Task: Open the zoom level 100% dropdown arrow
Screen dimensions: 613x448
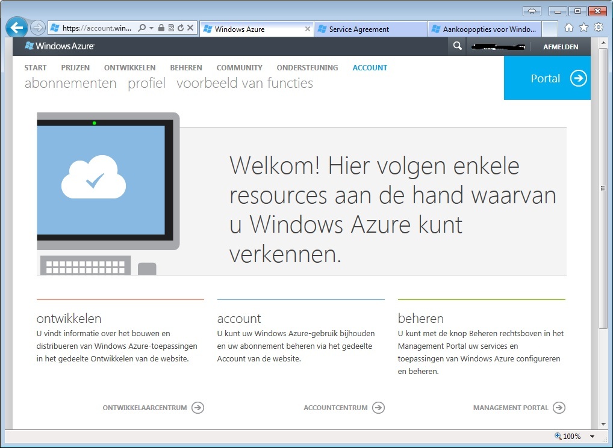Action: click(593, 437)
